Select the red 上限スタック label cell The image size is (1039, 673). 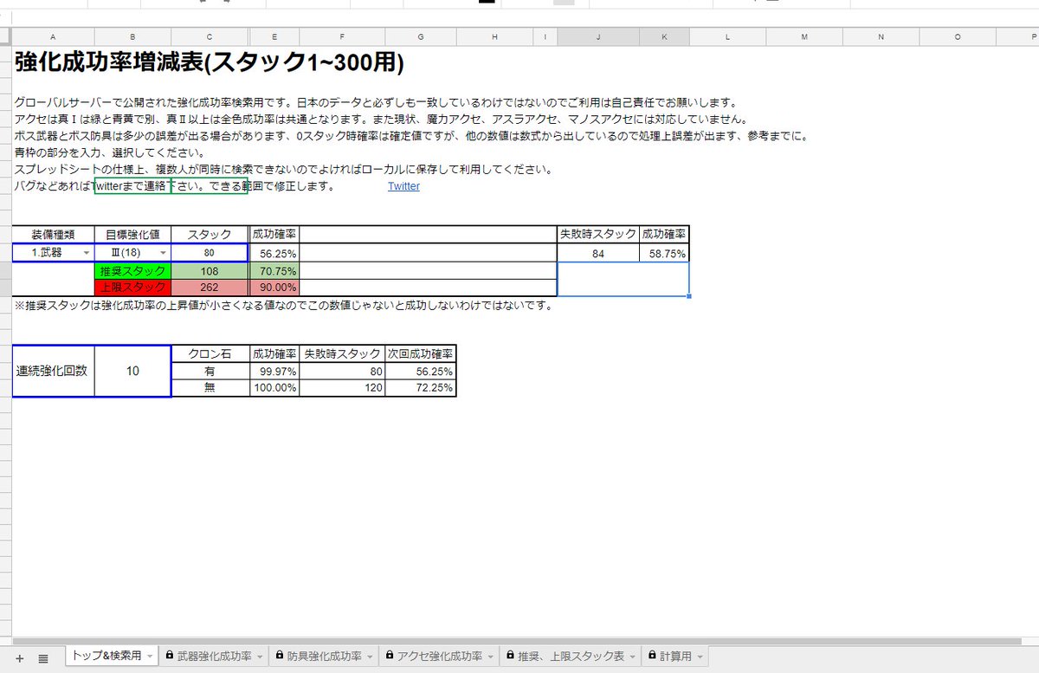pos(132,287)
